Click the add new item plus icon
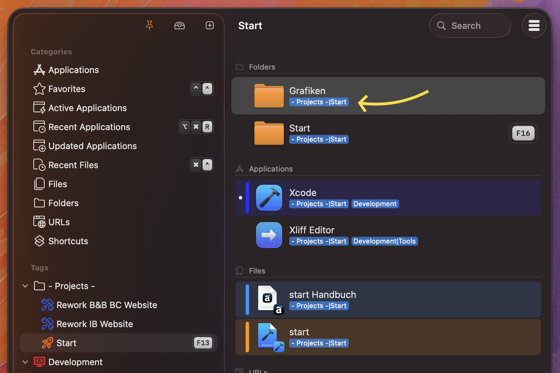Screen dimensions: 560x373 (x=210, y=25)
